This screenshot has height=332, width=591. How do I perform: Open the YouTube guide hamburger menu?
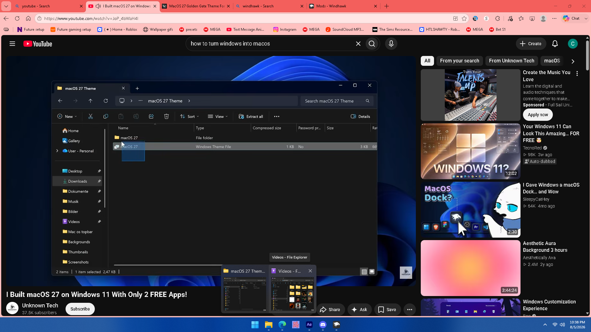(12, 44)
